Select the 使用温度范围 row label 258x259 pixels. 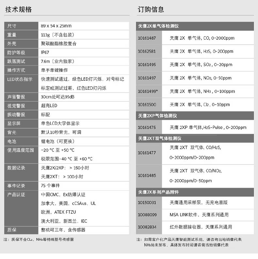coord(21,150)
